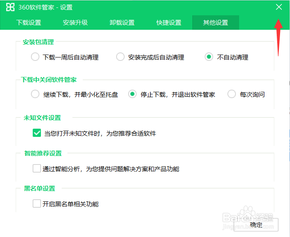Click the 智能推荐设置 section heading
The image size is (290, 237).
point(43,153)
